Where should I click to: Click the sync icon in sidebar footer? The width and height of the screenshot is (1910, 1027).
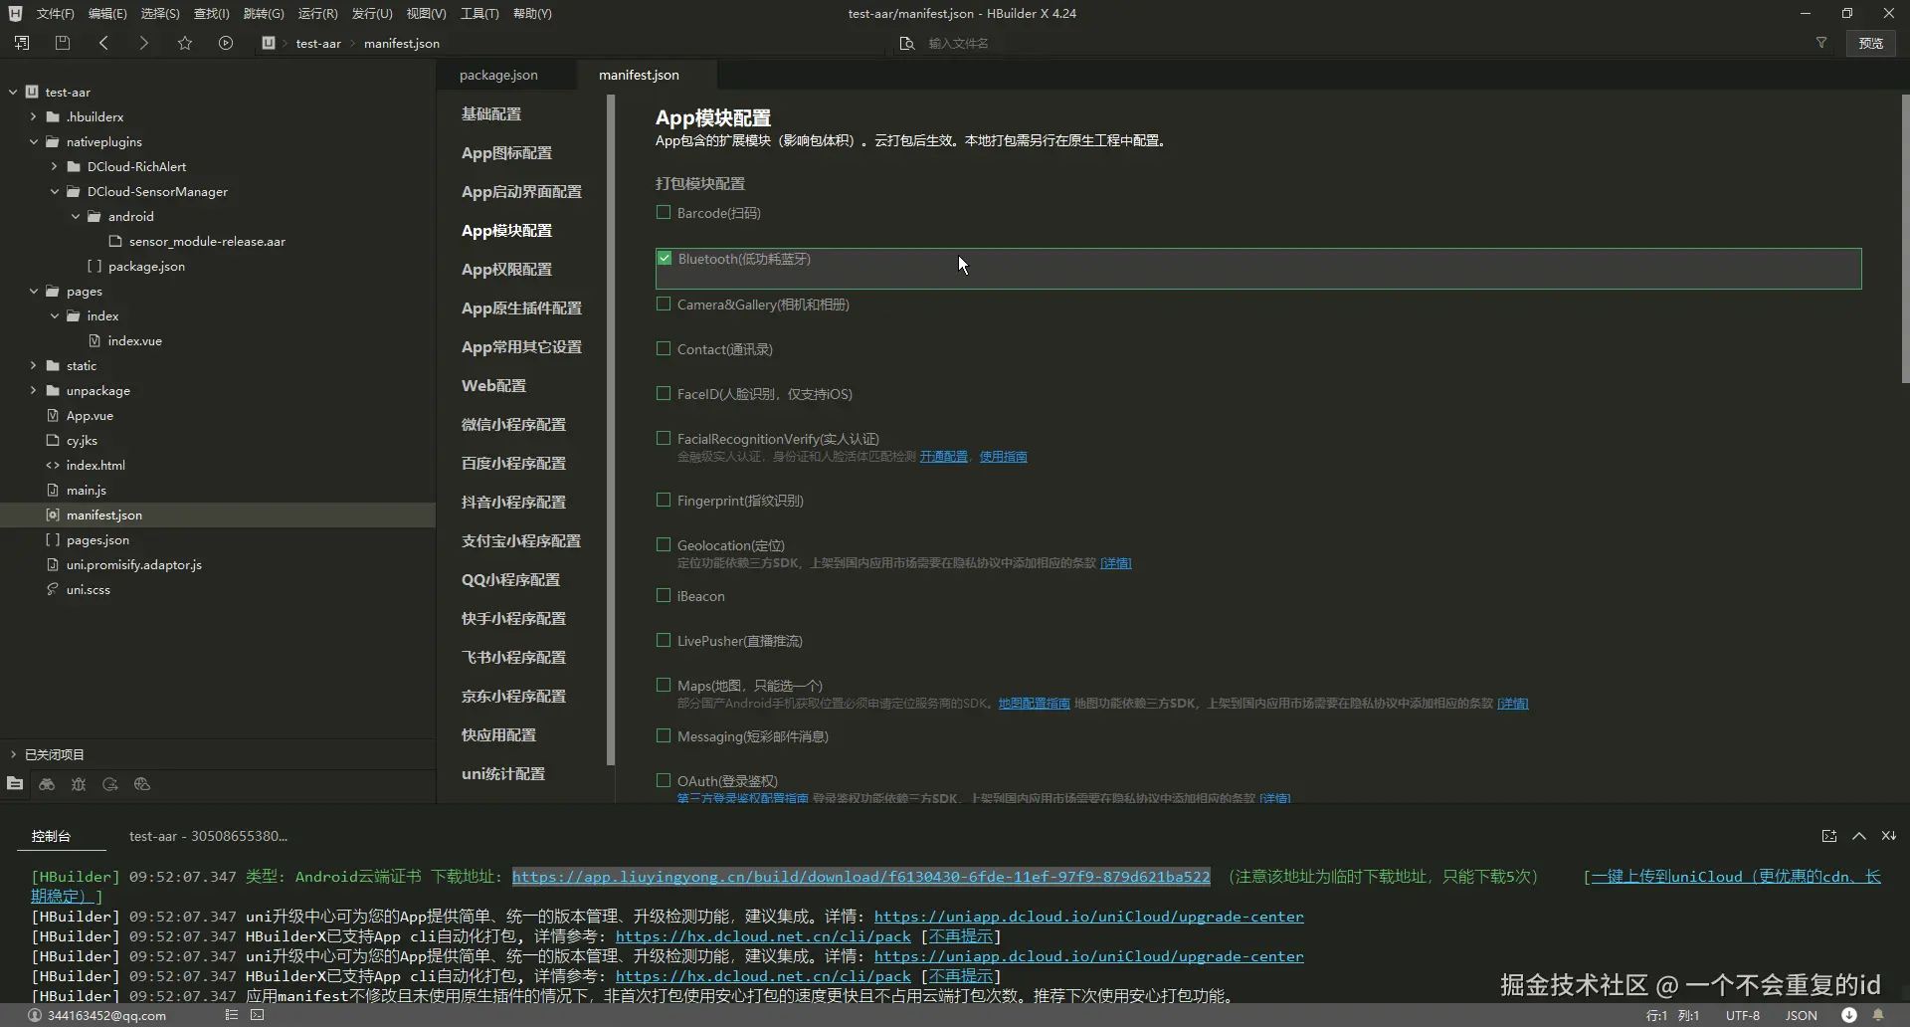(110, 784)
